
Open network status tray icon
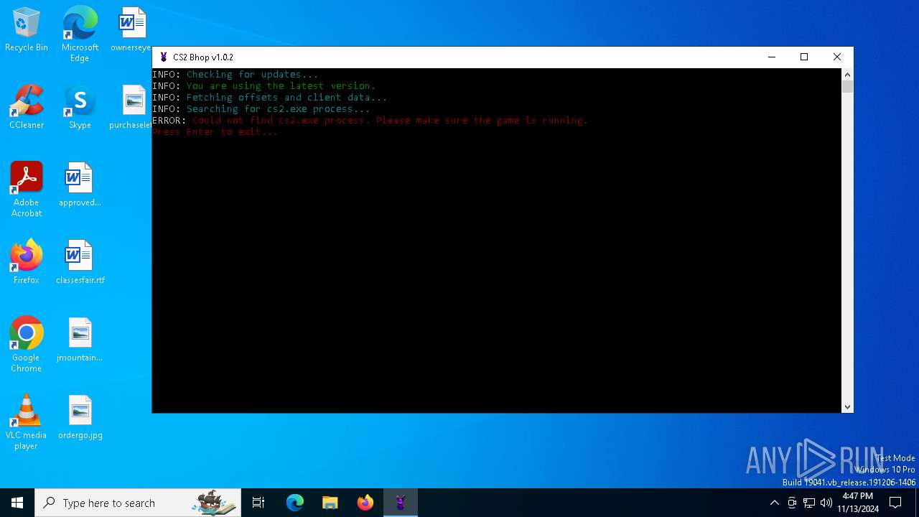[809, 503]
